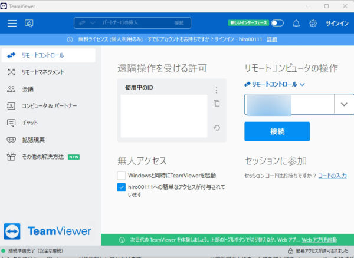
Task: Minimize the TeamViewer window
Action: coord(309,6)
